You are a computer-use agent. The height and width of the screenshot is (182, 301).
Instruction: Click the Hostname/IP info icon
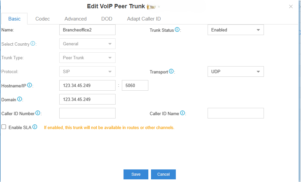click(29, 85)
